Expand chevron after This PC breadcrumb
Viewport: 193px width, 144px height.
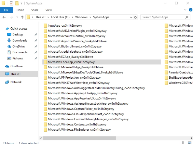point(48,17)
